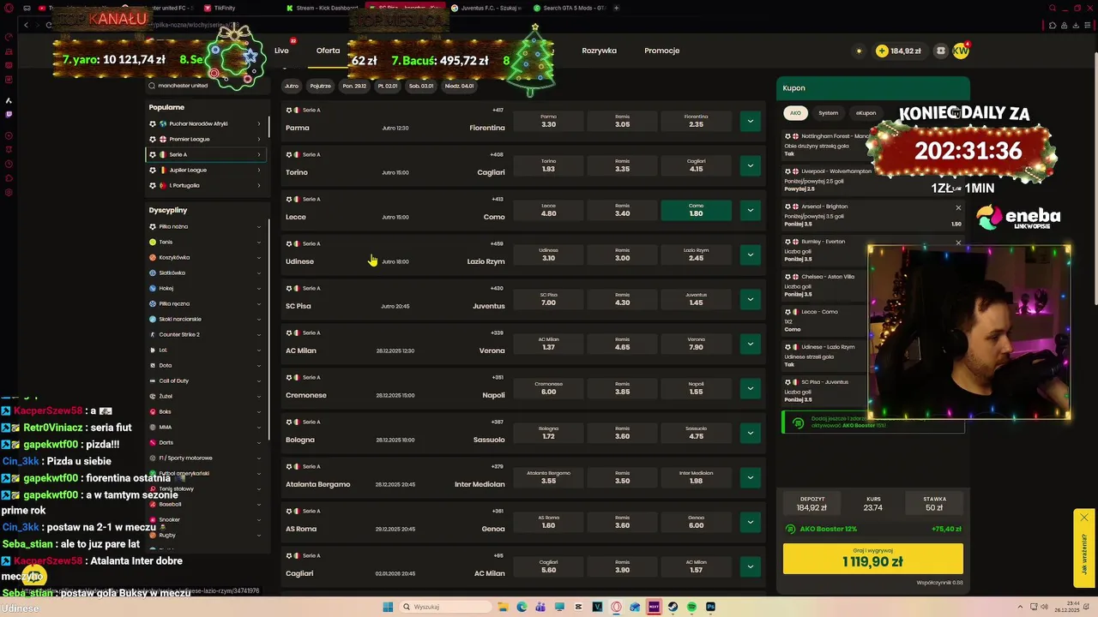Remove Arsenal - Brighton from coupon

tap(958, 207)
